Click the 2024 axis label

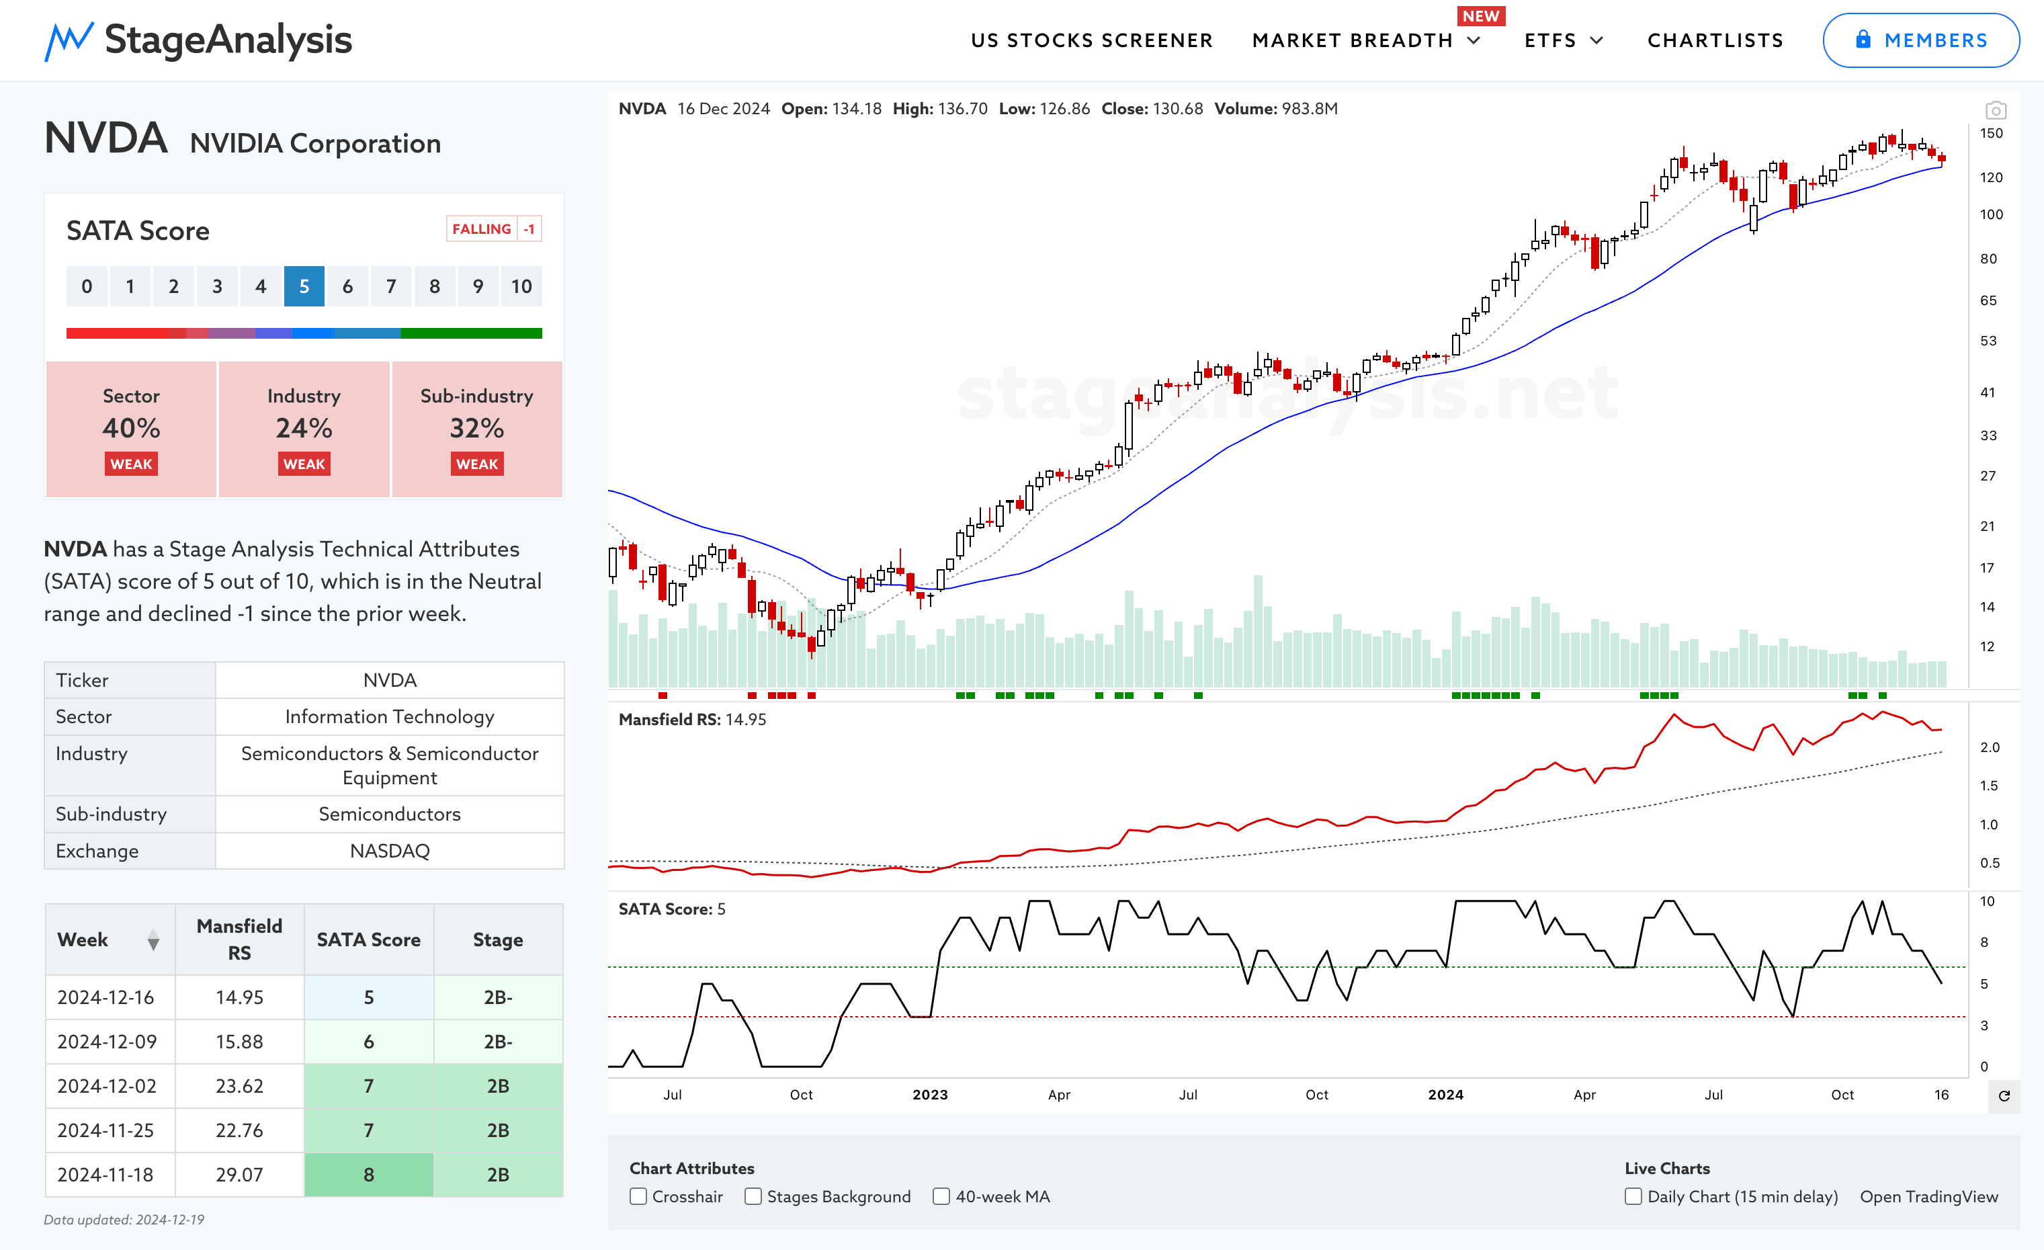coord(1445,1095)
